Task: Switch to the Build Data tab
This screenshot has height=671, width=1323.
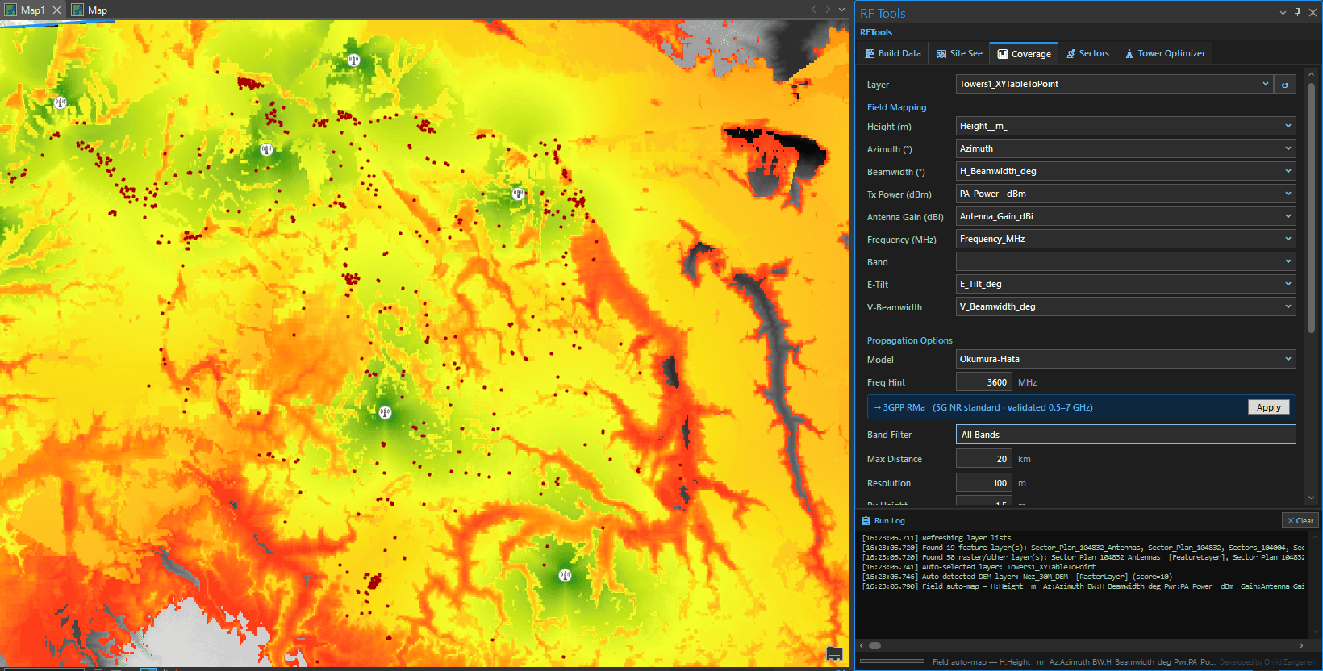Action: coord(893,53)
